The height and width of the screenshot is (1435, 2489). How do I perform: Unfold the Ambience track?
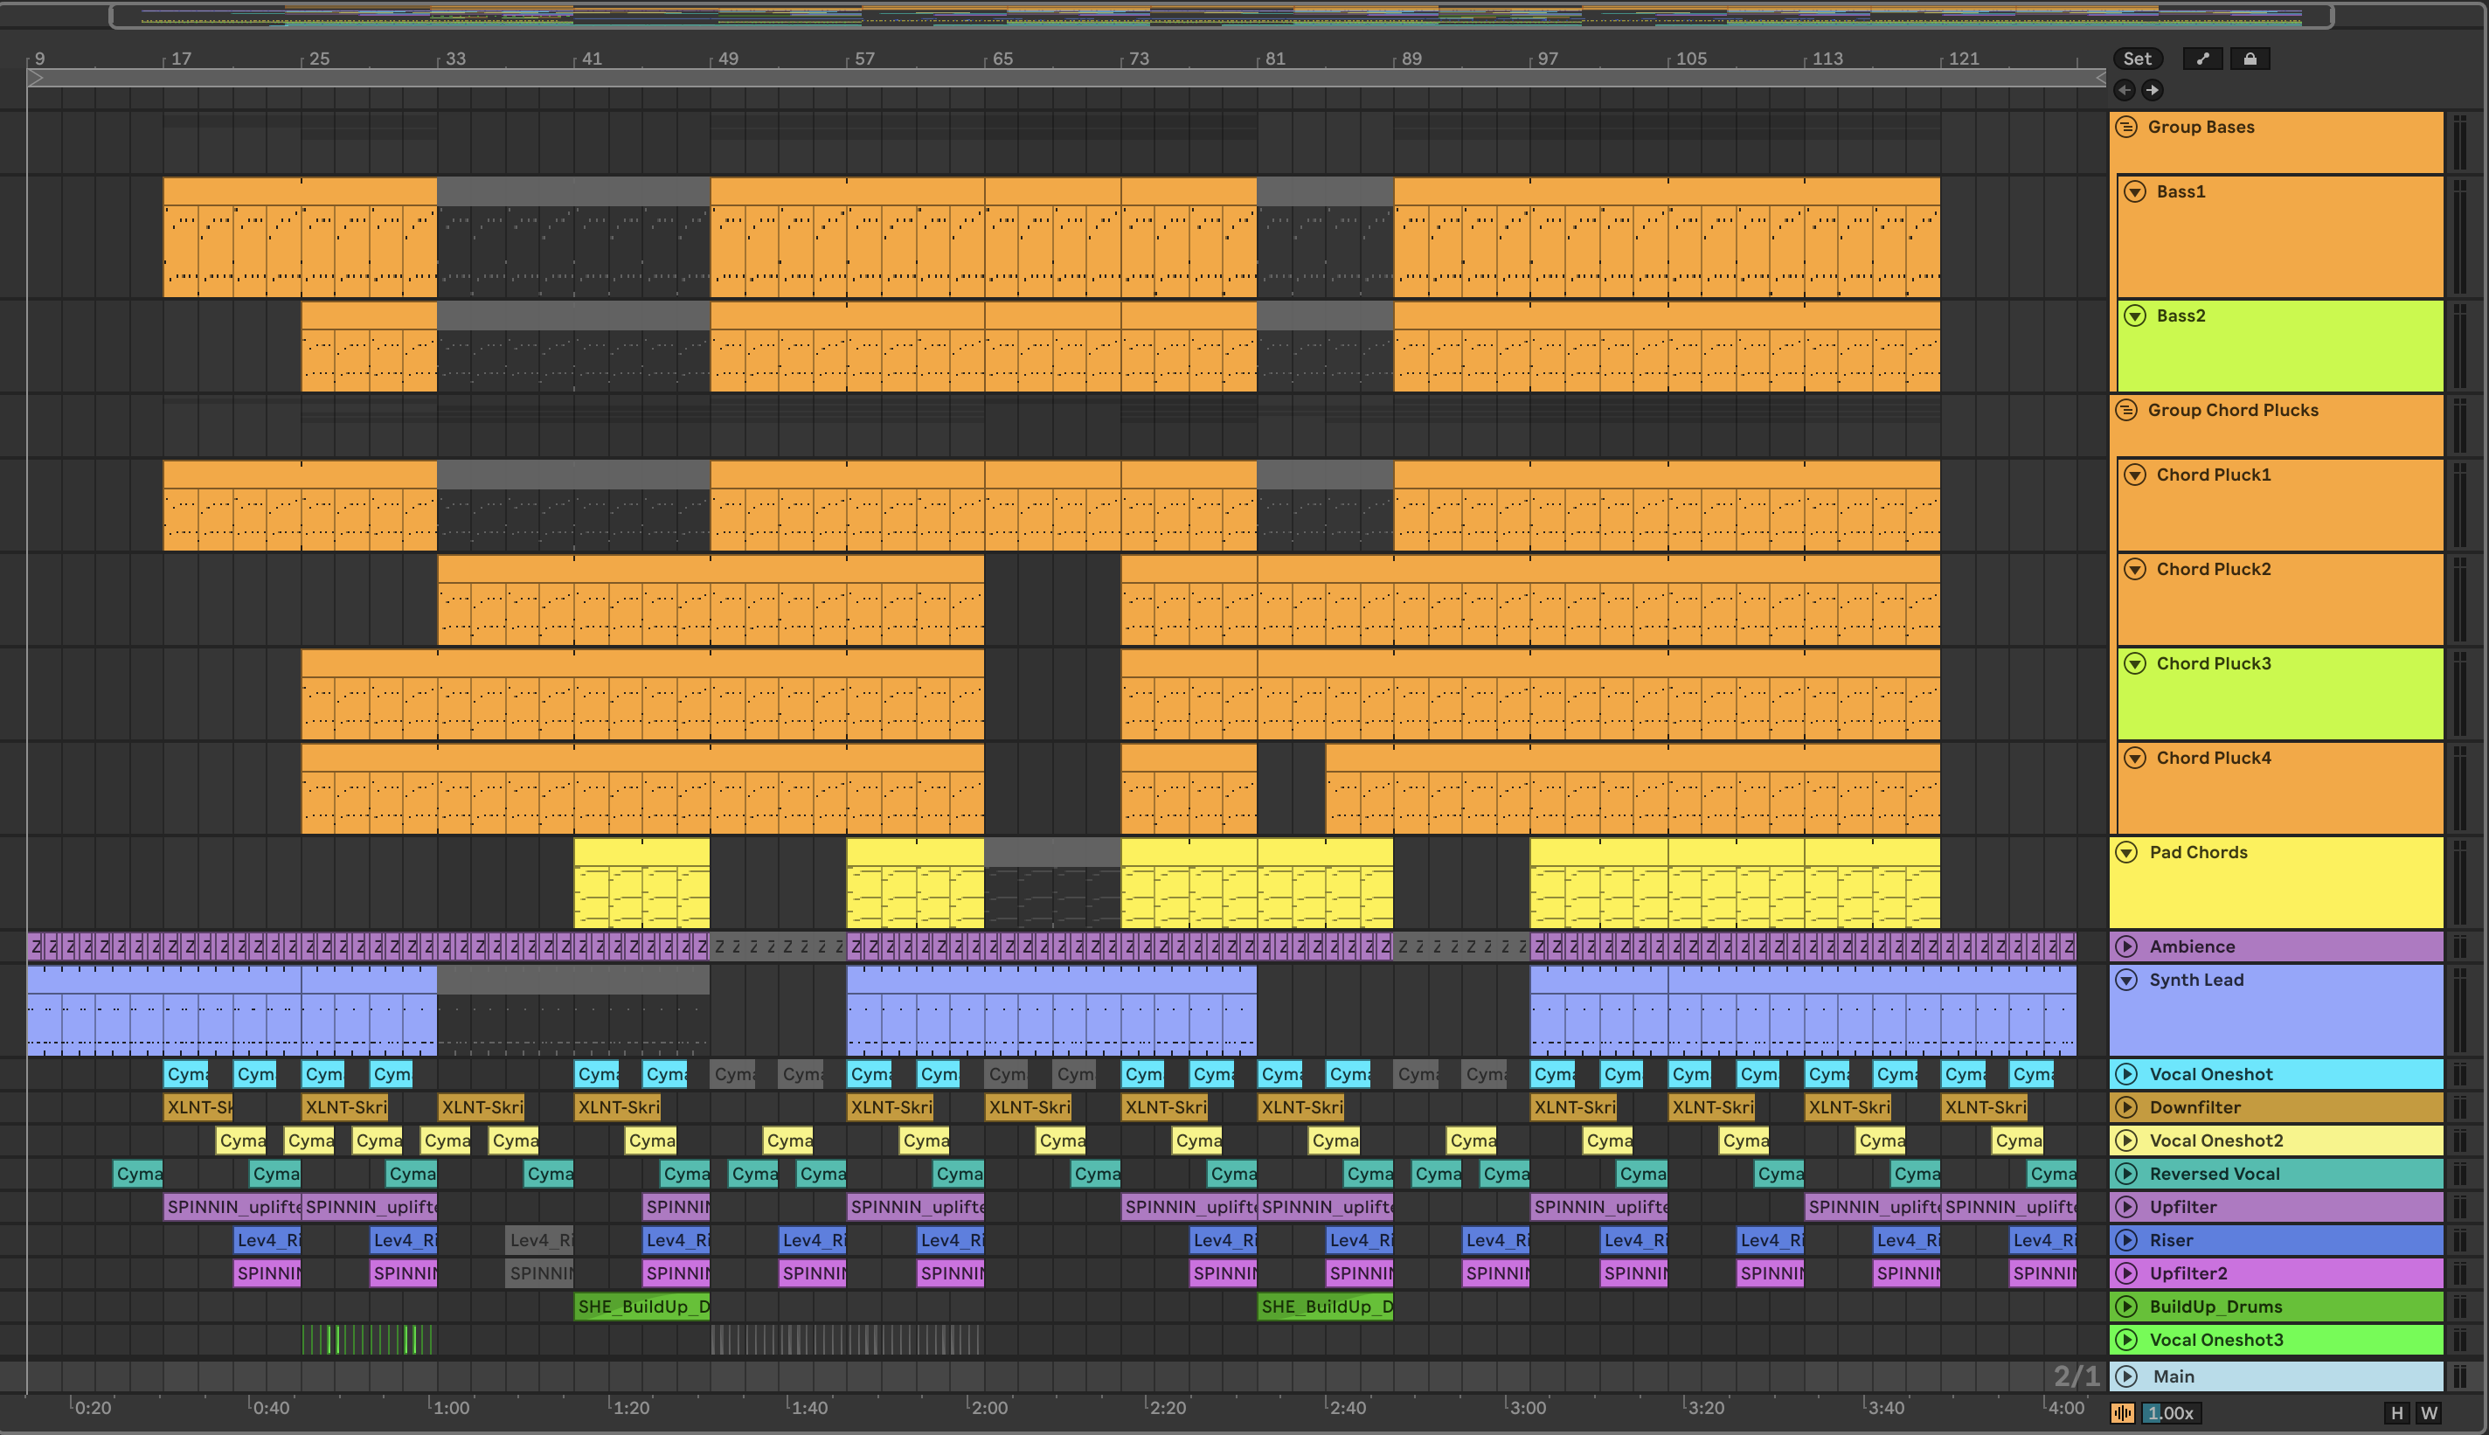click(2126, 947)
